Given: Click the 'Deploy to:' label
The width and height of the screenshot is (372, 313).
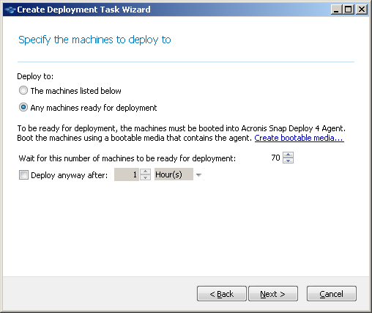Looking at the screenshot, I should pyautogui.click(x=35, y=76).
